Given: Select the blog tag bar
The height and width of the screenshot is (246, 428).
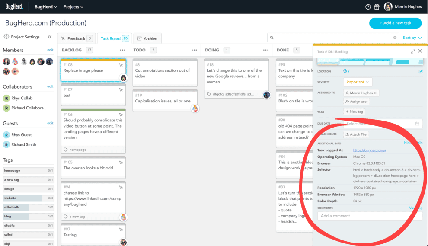Looking at the screenshot, I should 29,216.
